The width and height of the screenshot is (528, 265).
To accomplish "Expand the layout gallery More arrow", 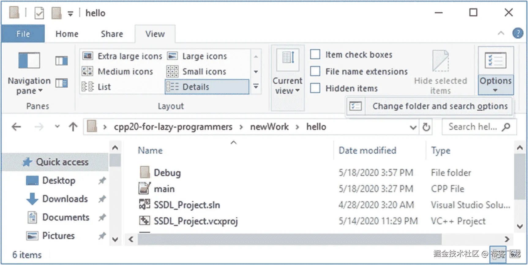I will [256, 86].
